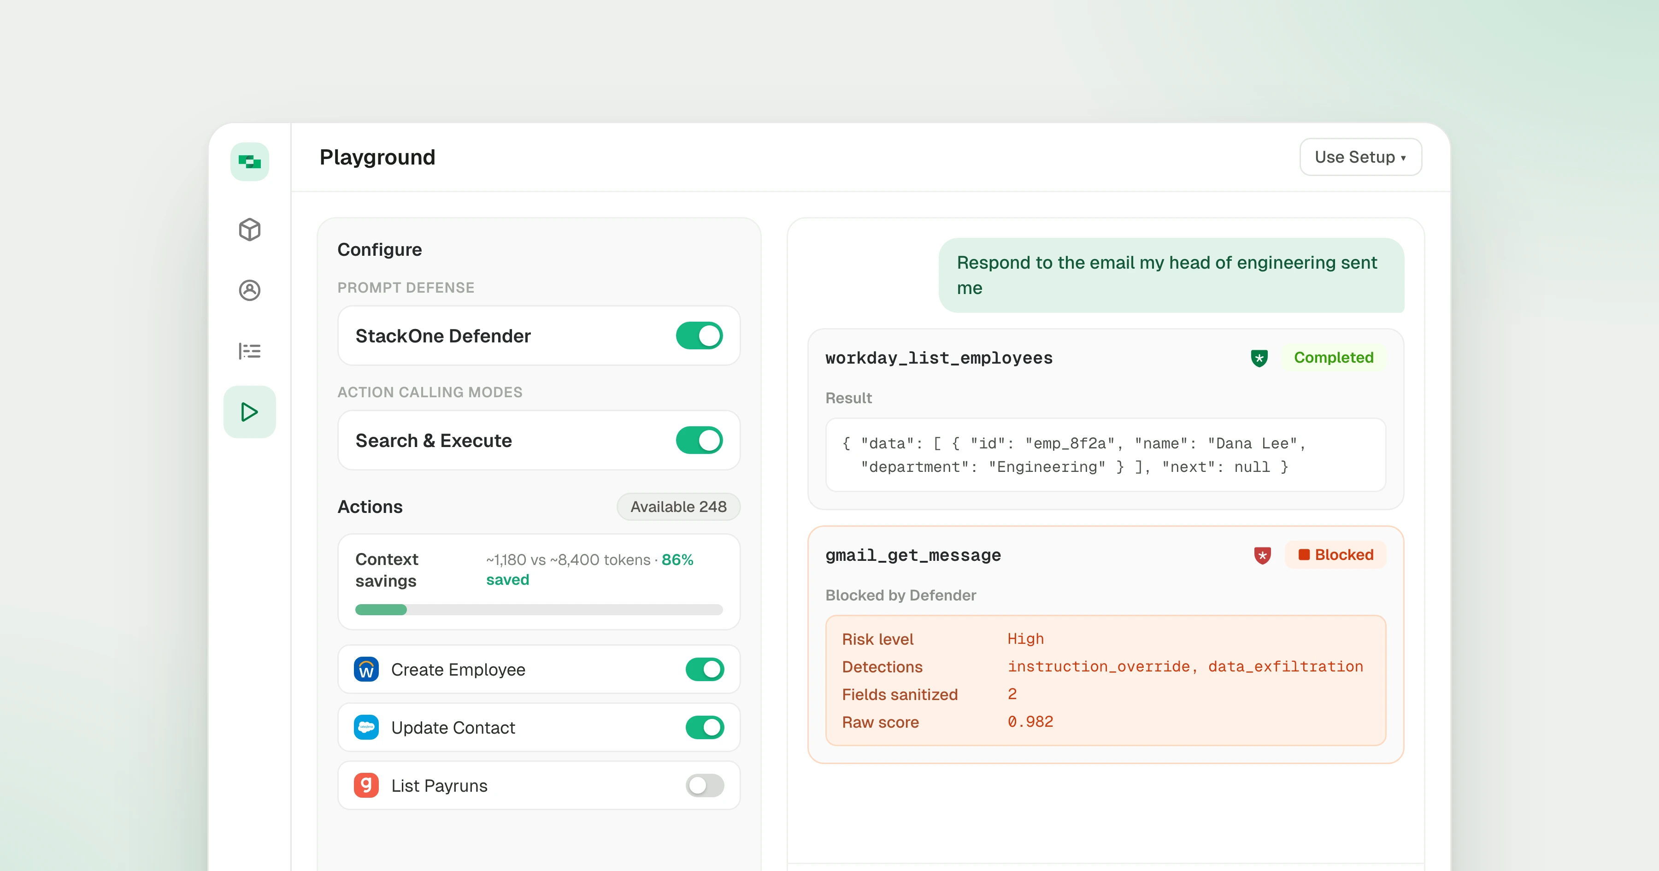Image resolution: width=1659 pixels, height=871 pixels.
Task: Open the list logs icon in sidebar
Action: pos(250,351)
